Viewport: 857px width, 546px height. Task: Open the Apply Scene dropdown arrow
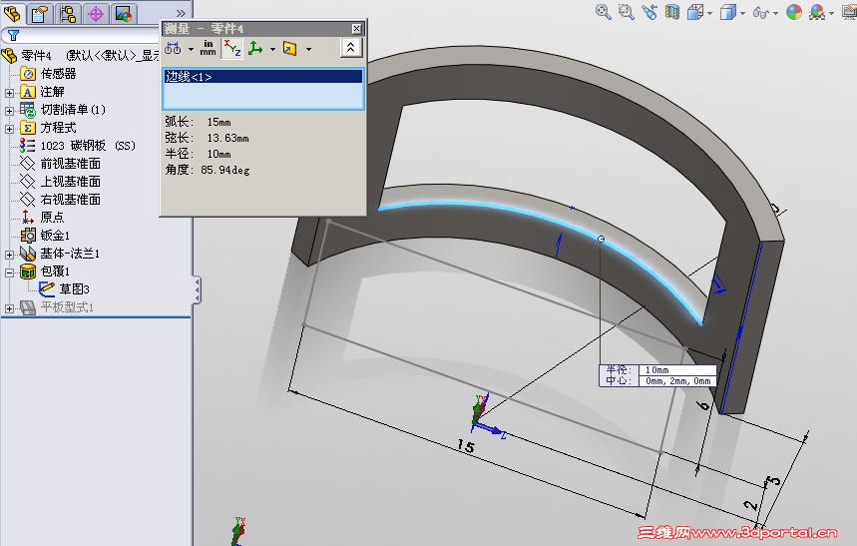832,13
